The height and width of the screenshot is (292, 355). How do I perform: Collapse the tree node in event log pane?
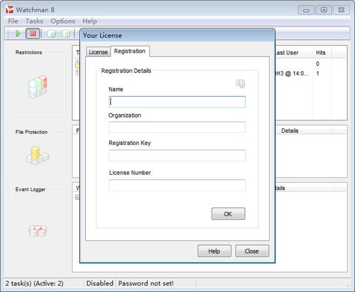coord(77,197)
